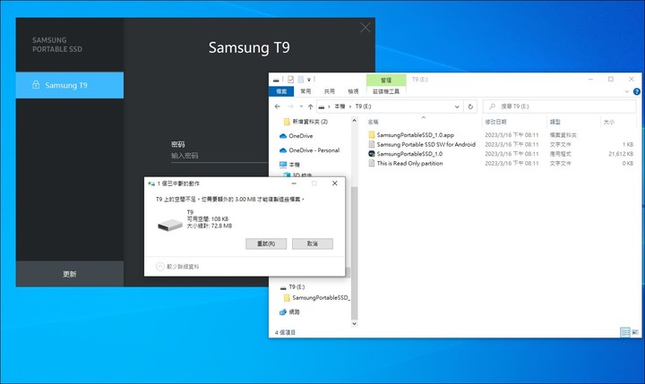
Task: Select 網路 Network in navigation pane
Action: pos(294,312)
